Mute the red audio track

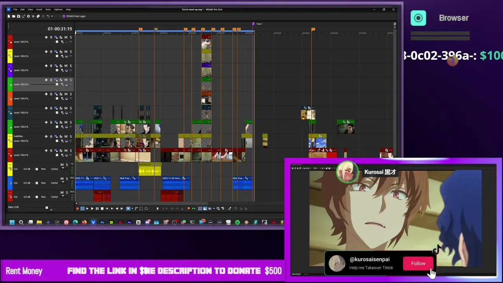(x=62, y=193)
